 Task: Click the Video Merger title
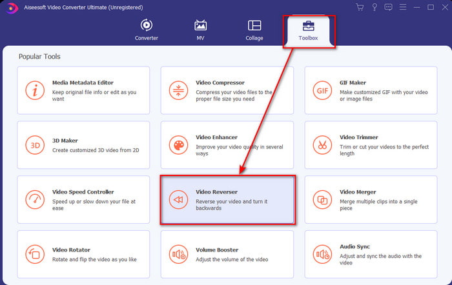[358, 192]
